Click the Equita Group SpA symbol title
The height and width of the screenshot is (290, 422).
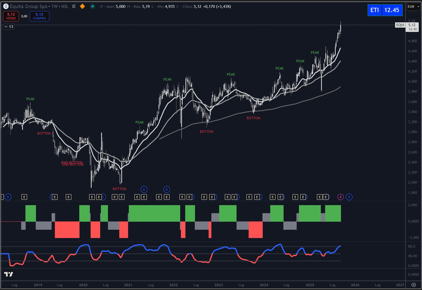coord(28,6)
